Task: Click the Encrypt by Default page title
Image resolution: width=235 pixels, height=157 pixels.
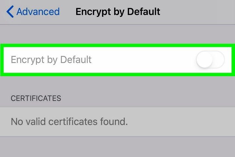Action: [x=117, y=12]
